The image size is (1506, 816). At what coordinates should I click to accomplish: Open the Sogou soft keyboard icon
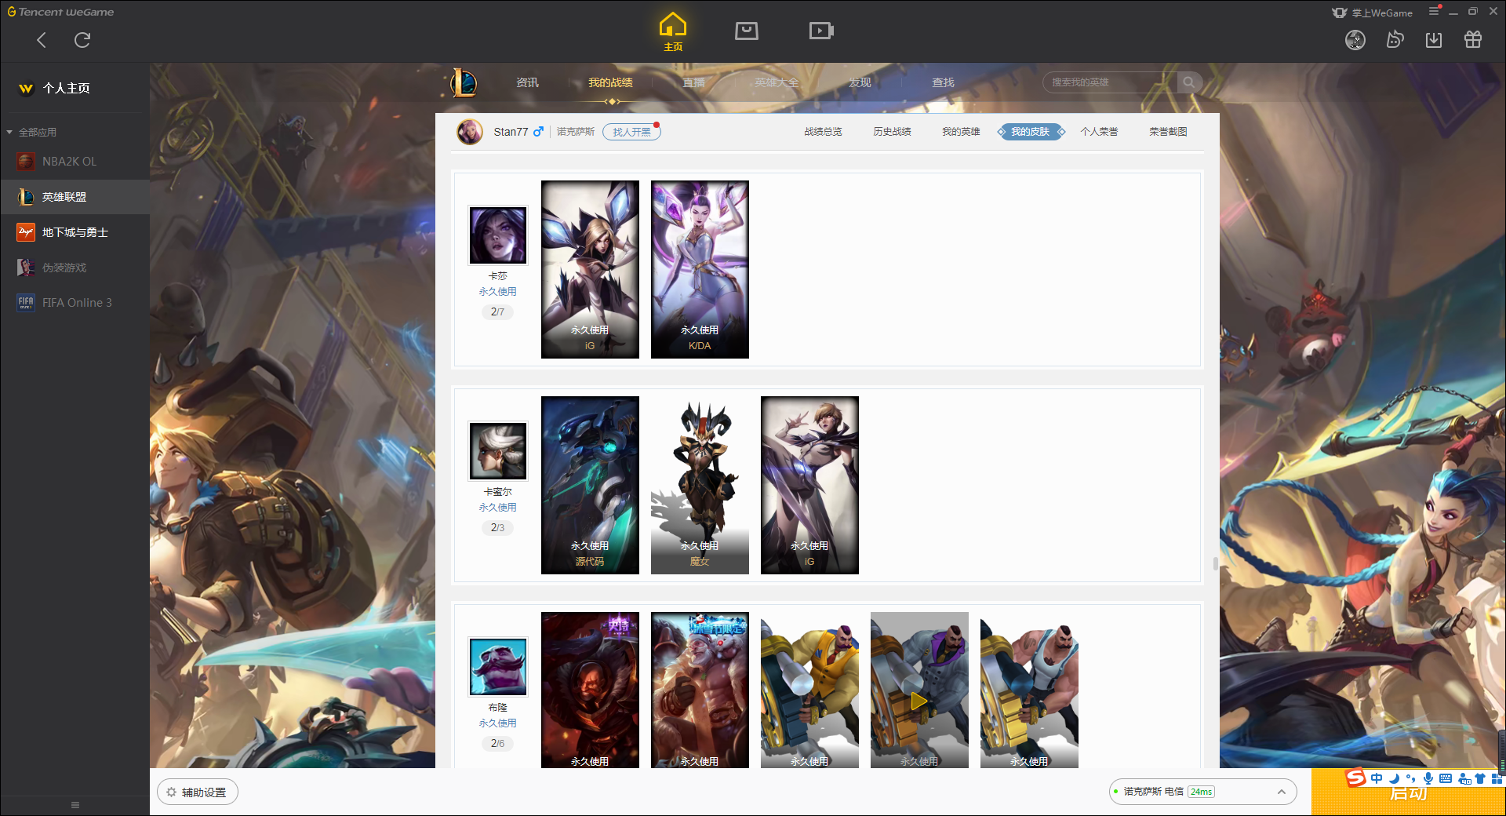[1446, 778]
